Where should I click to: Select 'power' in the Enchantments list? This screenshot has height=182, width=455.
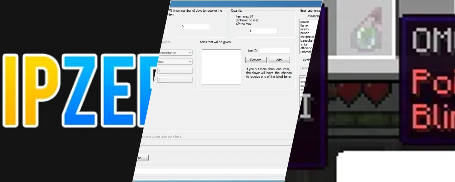(305, 22)
